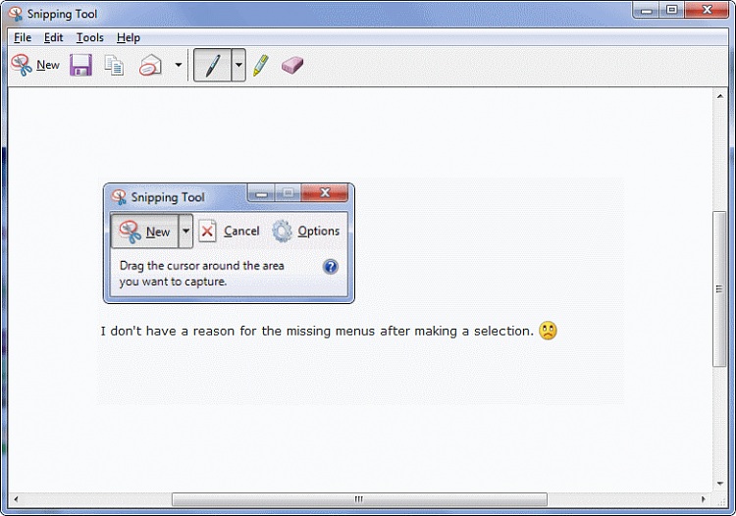Select the yellow Highlighter tool
The image size is (736, 516).
261,65
